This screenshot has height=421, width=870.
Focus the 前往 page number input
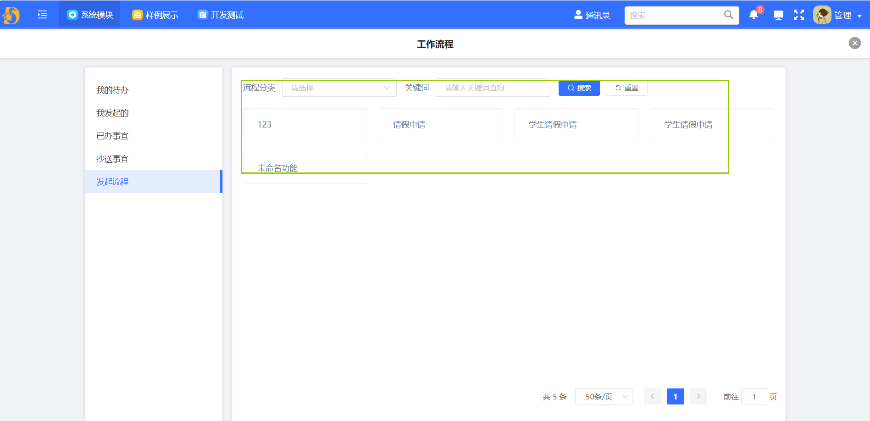click(x=754, y=397)
